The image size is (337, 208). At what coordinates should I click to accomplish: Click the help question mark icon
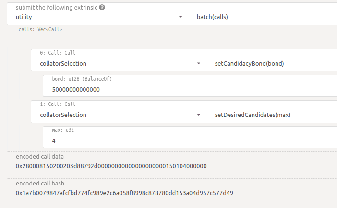tap(102, 8)
